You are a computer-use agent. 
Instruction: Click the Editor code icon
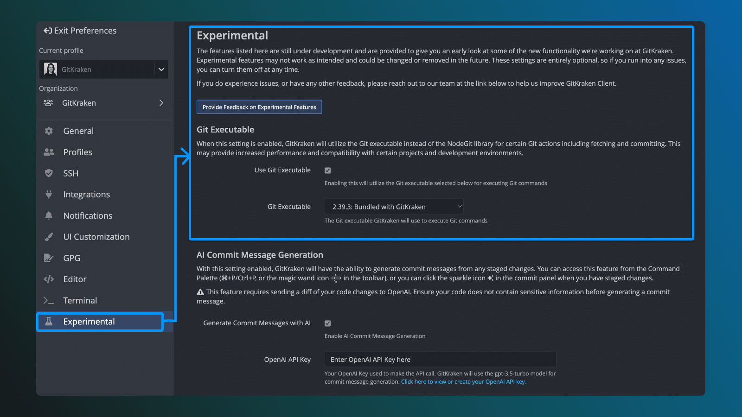coord(49,279)
